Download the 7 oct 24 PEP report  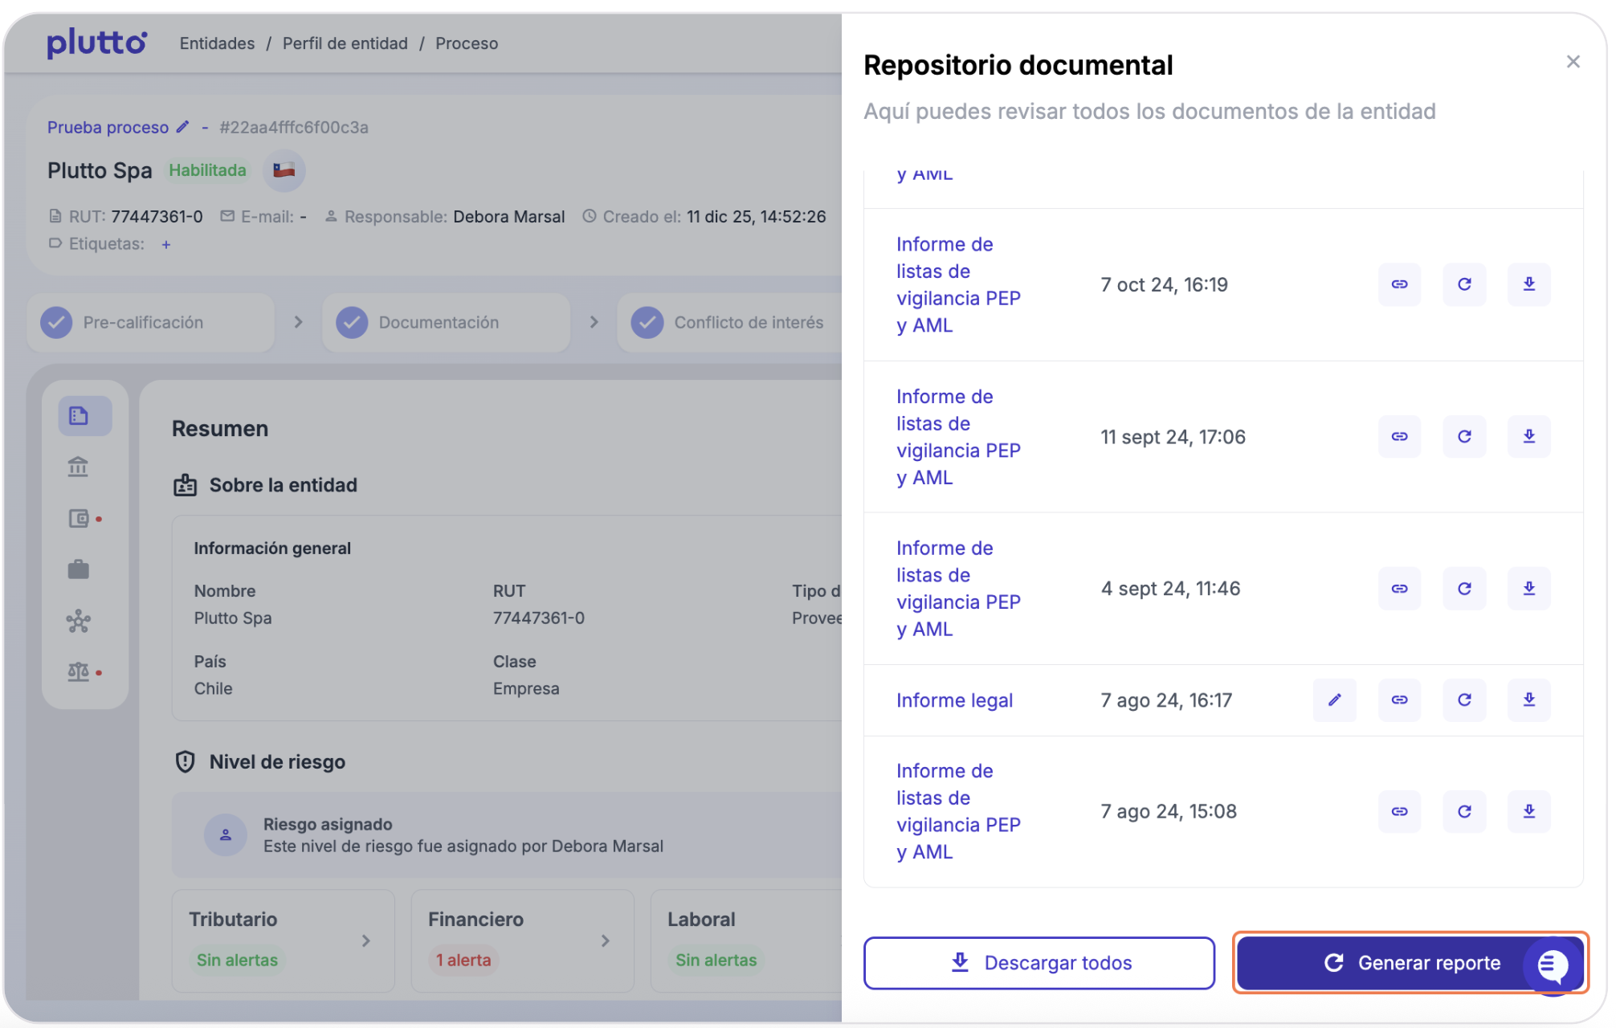(x=1528, y=284)
